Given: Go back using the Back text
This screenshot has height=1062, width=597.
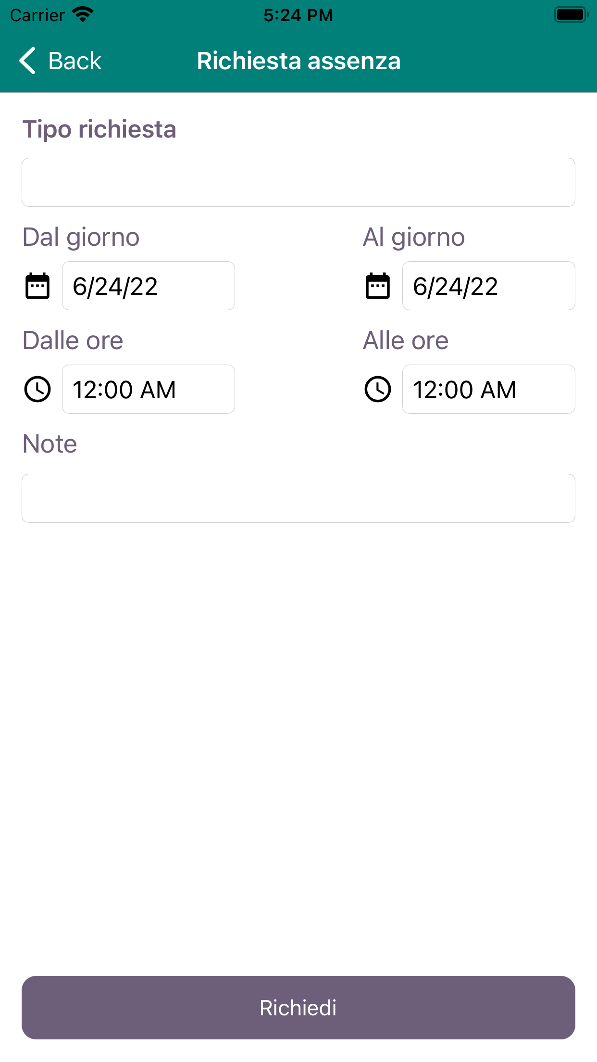Looking at the screenshot, I should tap(75, 61).
